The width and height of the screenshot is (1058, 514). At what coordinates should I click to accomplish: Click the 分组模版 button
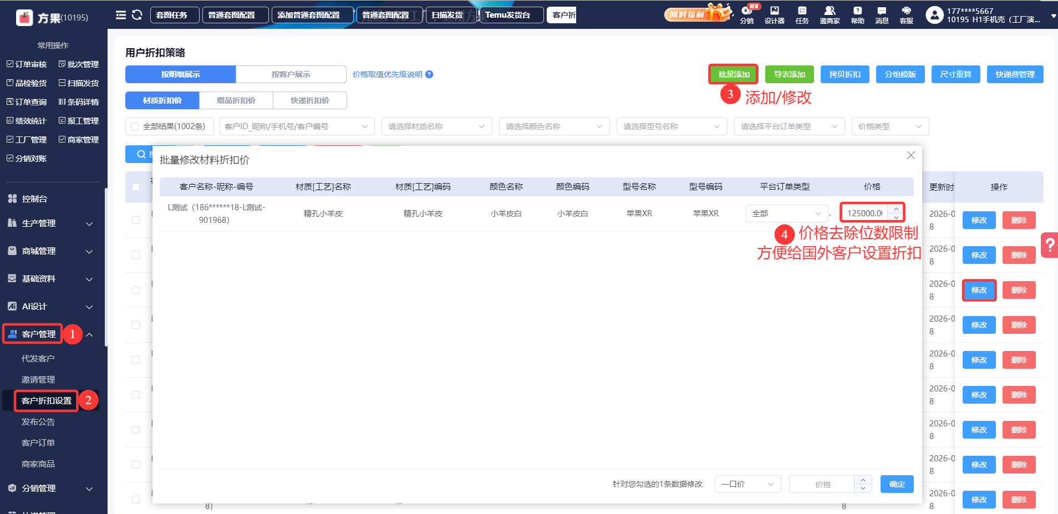coord(901,74)
